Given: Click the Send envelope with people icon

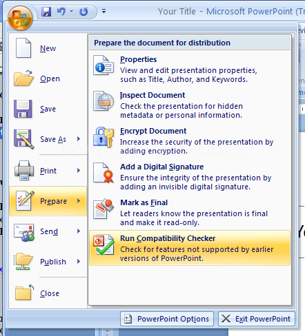Looking at the screenshot, I should 24,232.
